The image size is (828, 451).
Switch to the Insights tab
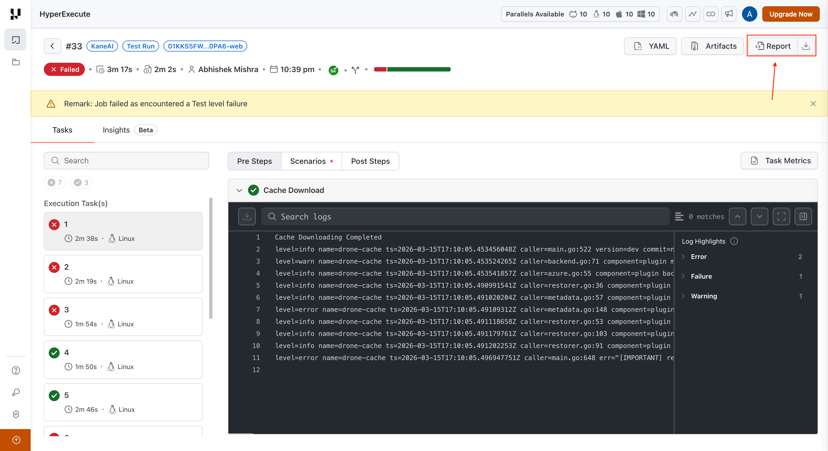coord(116,130)
